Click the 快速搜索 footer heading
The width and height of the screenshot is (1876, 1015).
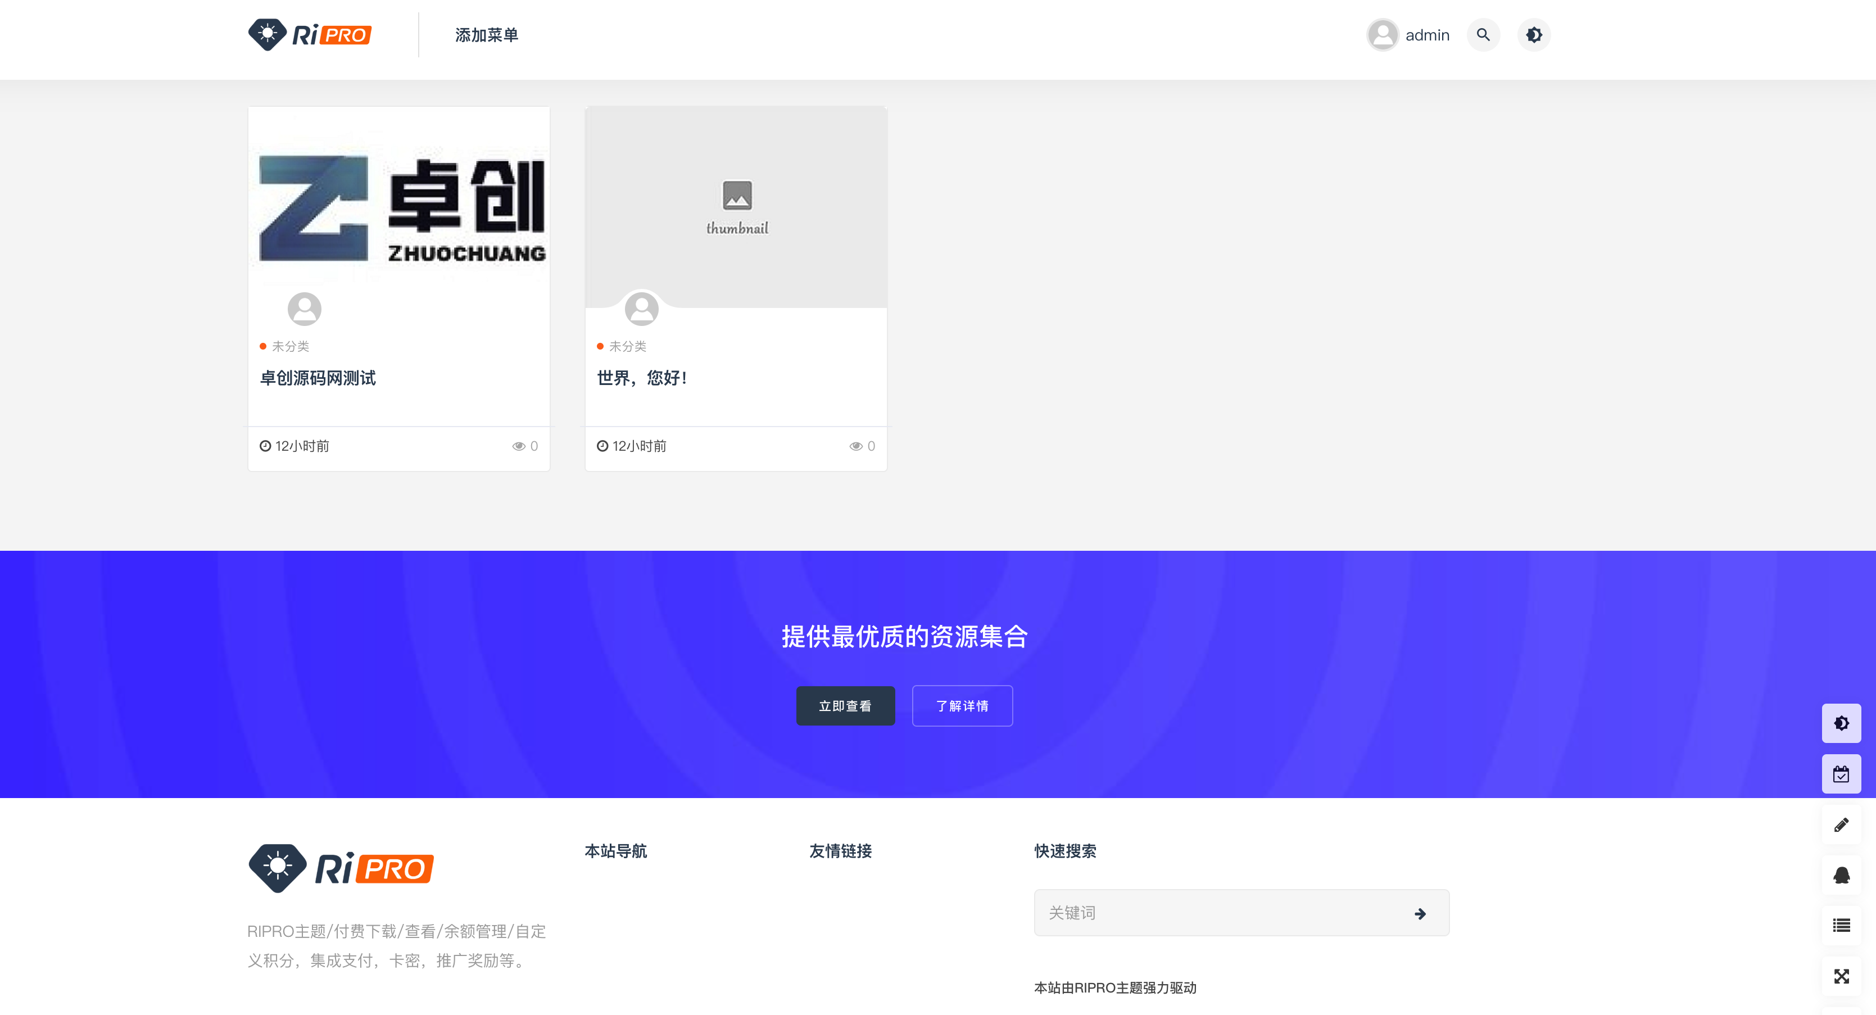[x=1064, y=851]
